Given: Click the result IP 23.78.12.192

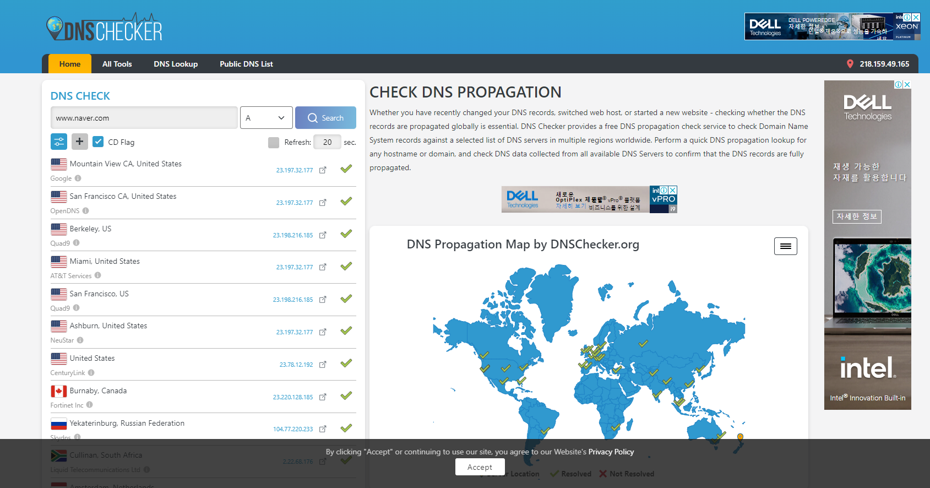Looking at the screenshot, I should [296, 365].
